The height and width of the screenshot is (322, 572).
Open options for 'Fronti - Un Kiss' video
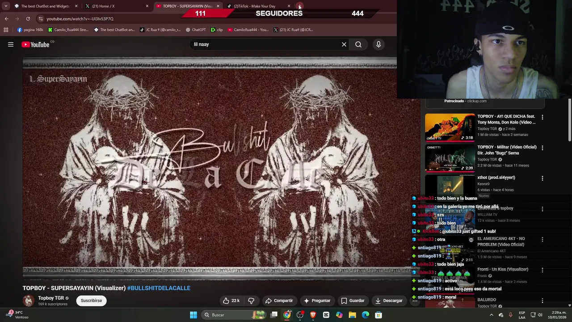pyautogui.click(x=543, y=270)
